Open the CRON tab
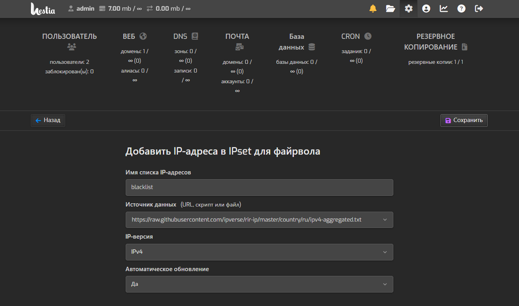Viewport: 519px width, 306px height. [x=350, y=36]
